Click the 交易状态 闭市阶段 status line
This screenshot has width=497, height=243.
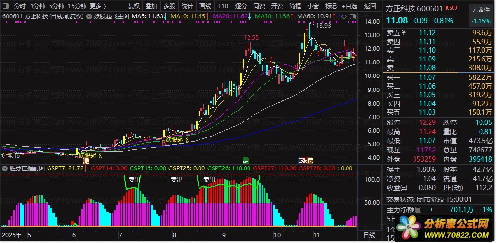[429, 199]
